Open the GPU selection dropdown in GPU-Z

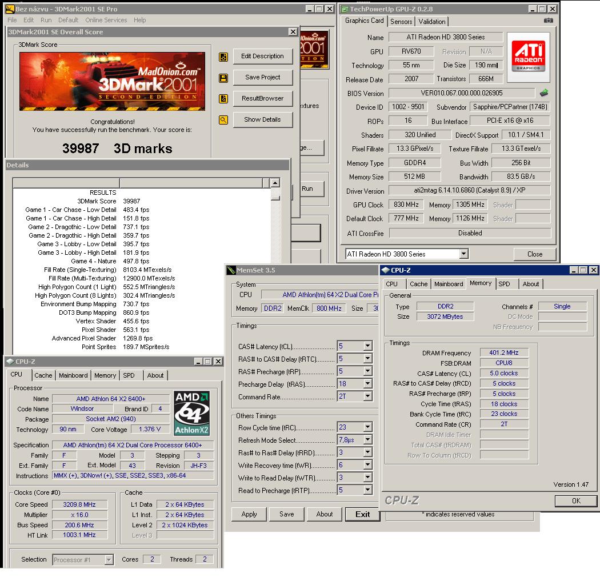click(x=464, y=254)
